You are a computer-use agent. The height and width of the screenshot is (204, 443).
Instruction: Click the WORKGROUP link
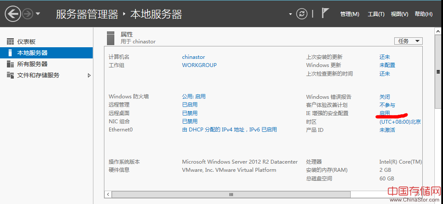(199, 65)
